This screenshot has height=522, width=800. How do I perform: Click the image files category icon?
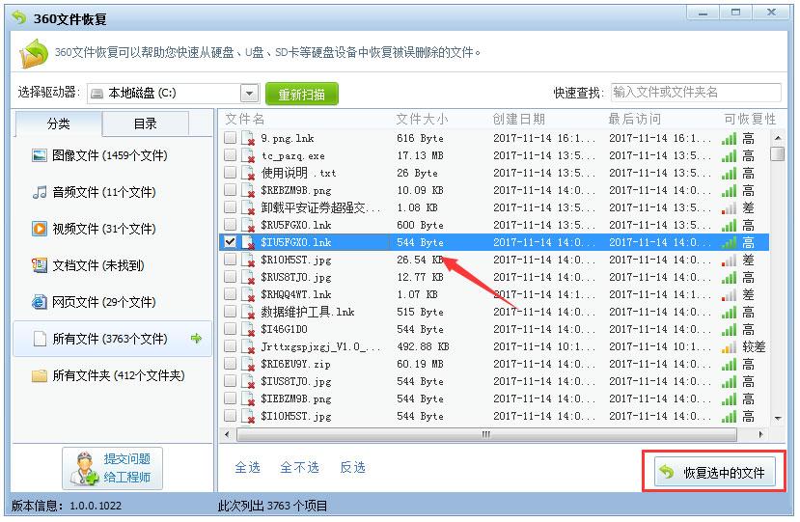tap(40, 155)
